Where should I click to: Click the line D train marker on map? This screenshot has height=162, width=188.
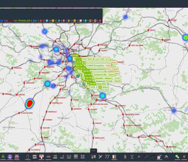(78, 76)
